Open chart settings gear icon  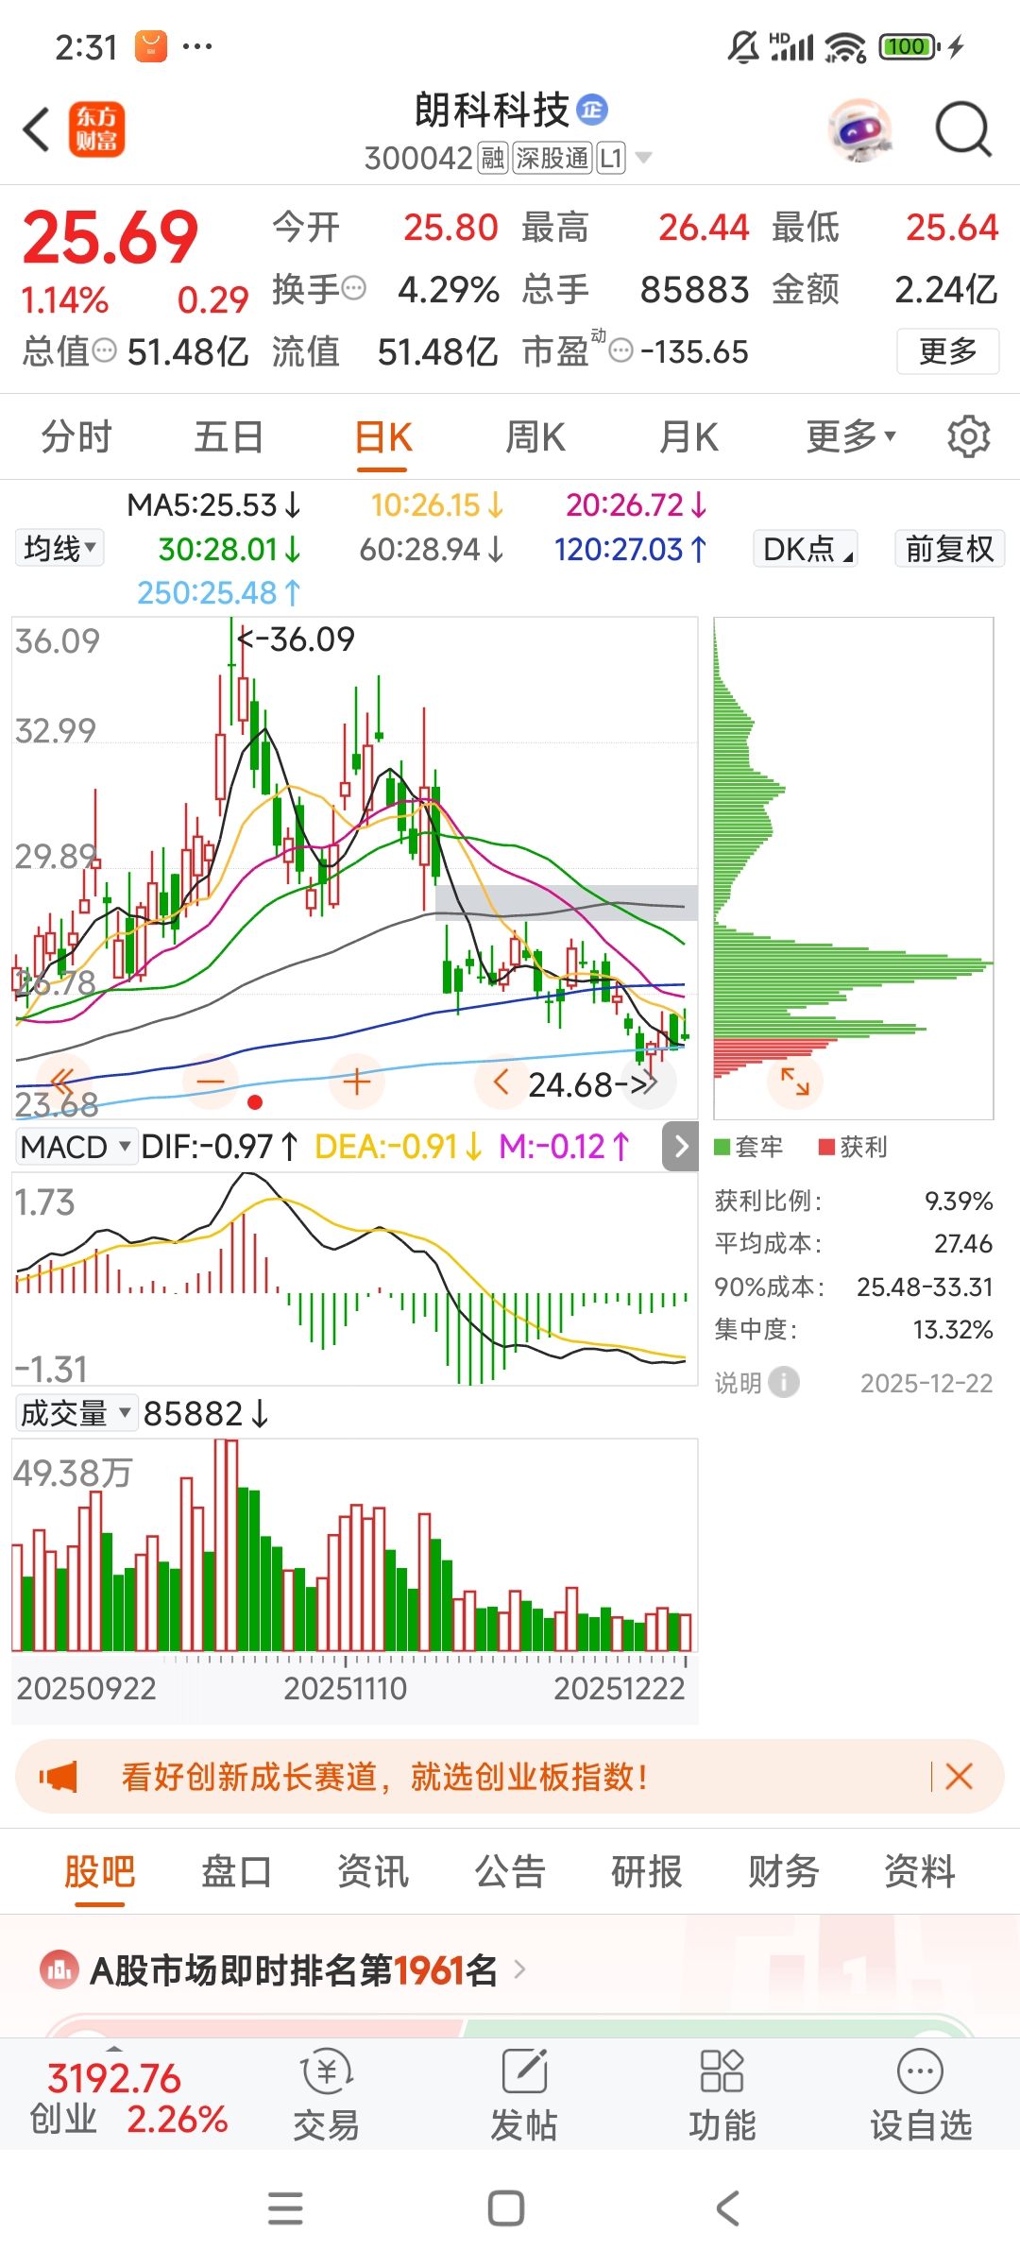coord(968,436)
